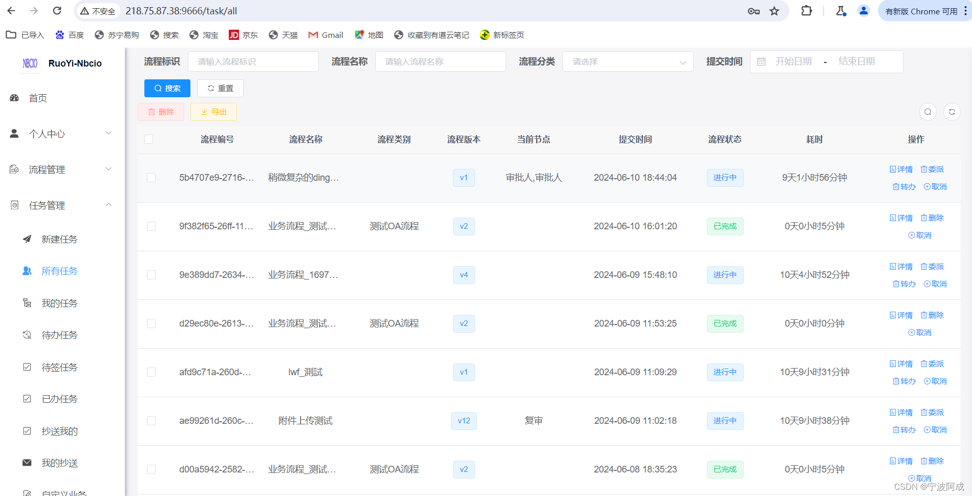Select 所有任务 menu item
This screenshot has height=496, width=972.
[x=61, y=271]
